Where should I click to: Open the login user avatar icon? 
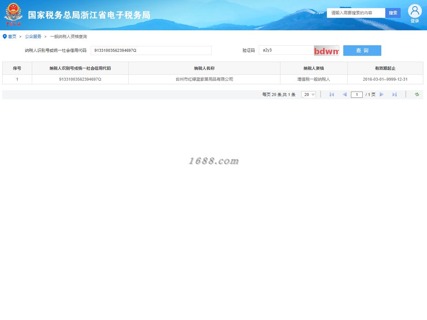point(415,11)
